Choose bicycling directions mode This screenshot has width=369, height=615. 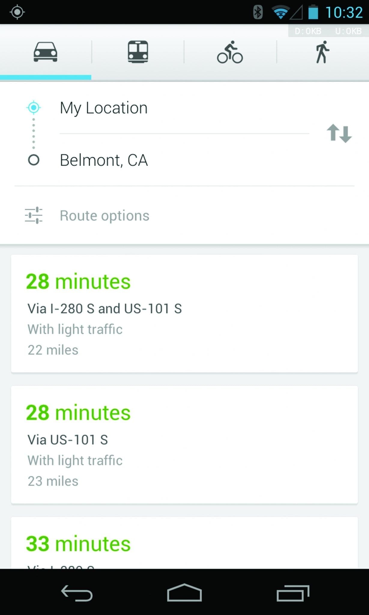tap(230, 52)
